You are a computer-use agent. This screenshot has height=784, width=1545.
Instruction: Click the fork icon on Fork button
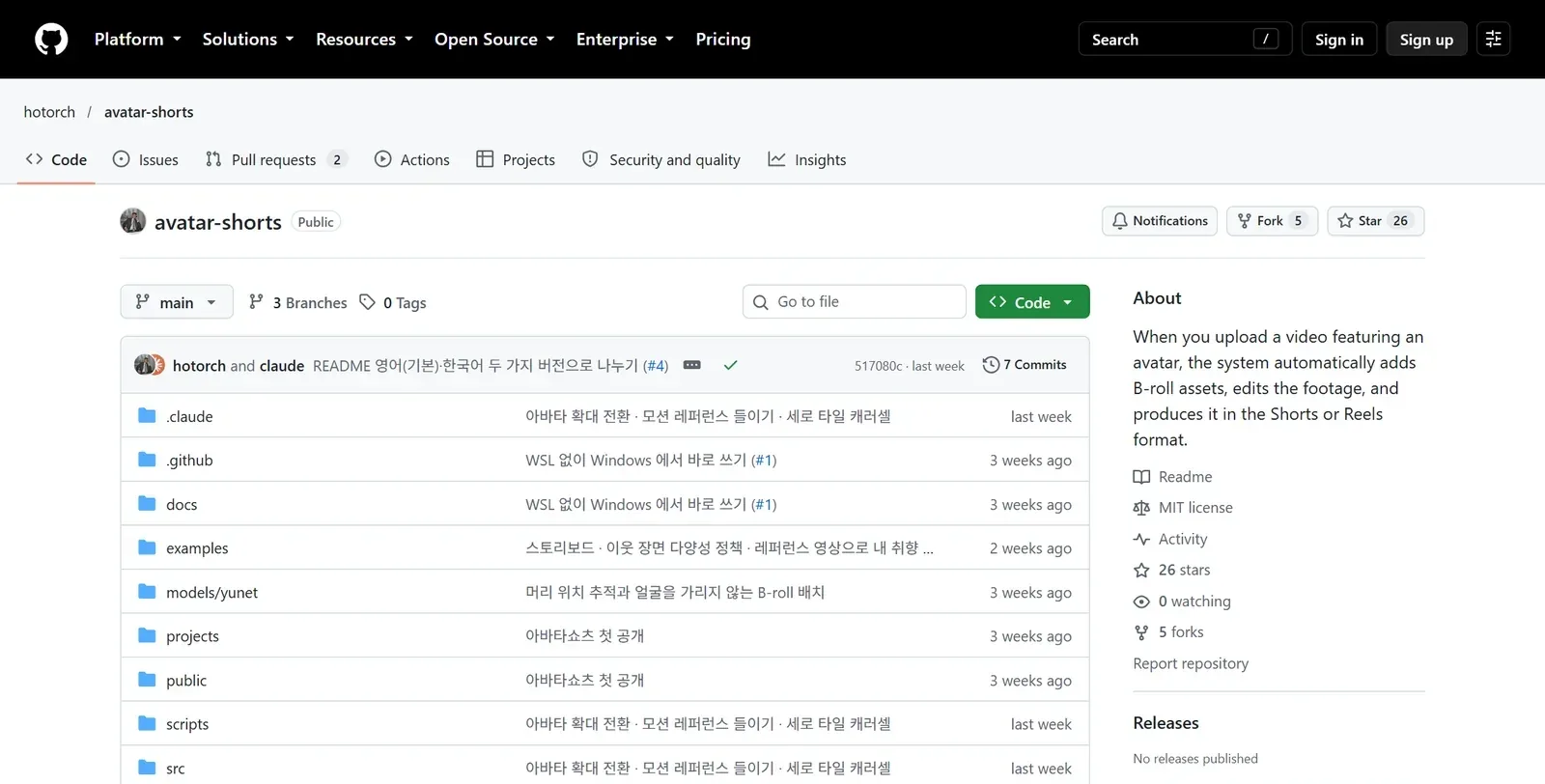coord(1245,221)
